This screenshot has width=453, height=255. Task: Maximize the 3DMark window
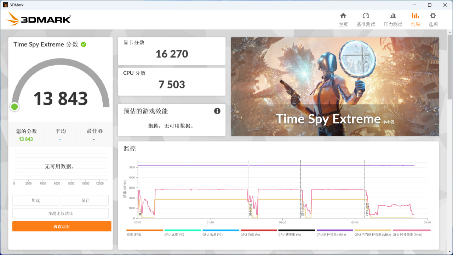pos(430,5)
